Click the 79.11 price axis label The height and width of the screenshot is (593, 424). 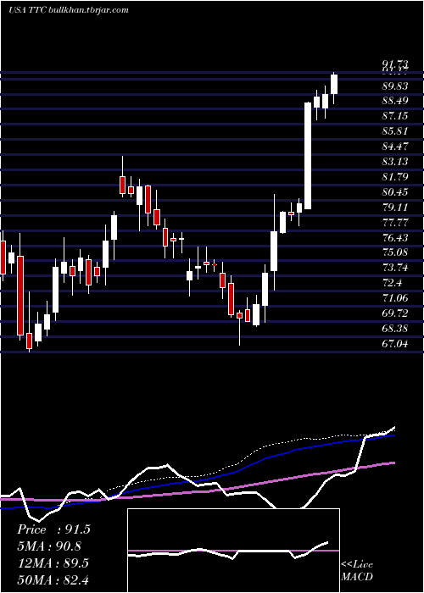coord(395,208)
